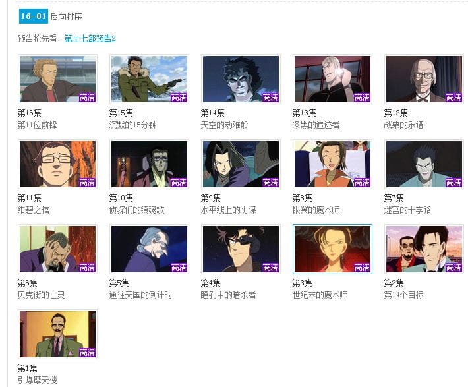Toggle 反向排序 reverse order link
Screen dimensions: 468x387
(67, 16)
